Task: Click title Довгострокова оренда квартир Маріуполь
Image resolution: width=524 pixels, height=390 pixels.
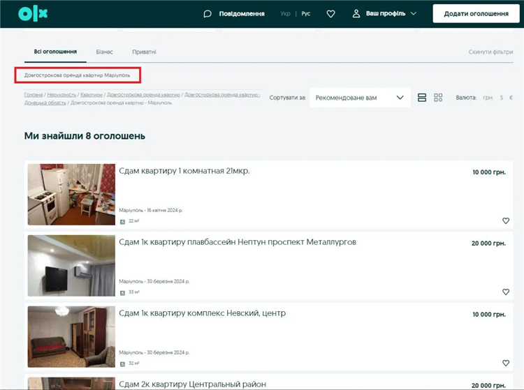Action: coord(77,75)
